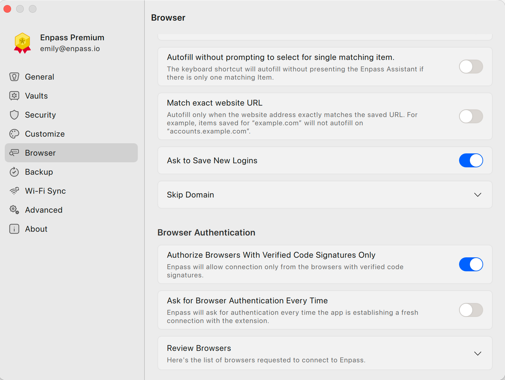The width and height of the screenshot is (505, 380).
Task: Click the Security shield icon
Action: coord(14,115)
